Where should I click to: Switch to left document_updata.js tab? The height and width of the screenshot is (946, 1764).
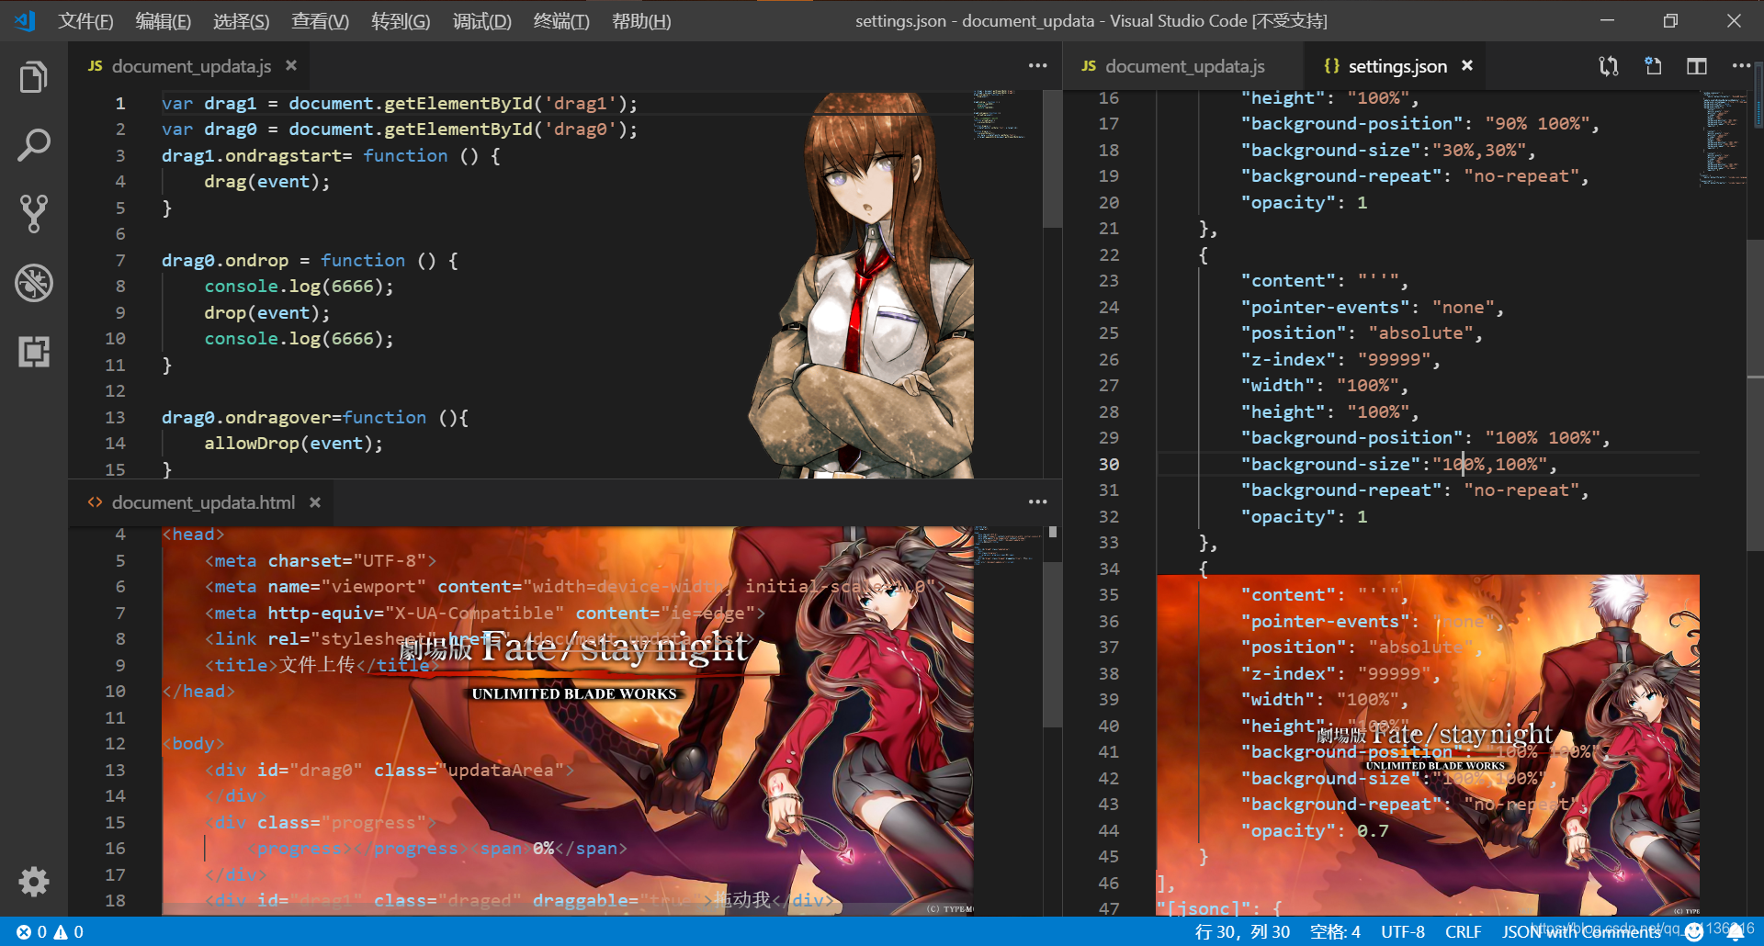pos(191,66)
